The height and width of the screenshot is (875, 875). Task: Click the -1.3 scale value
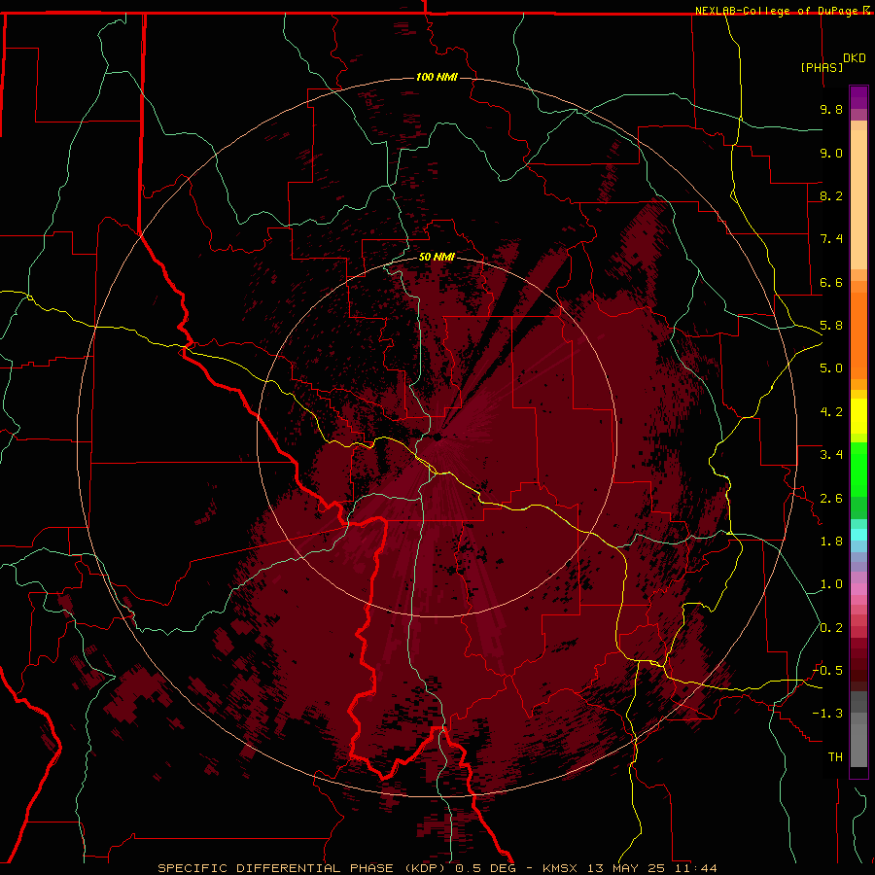[x=827, y=714]
